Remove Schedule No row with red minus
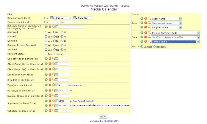Screen dimensions: 207x124 tap(50, 27)
